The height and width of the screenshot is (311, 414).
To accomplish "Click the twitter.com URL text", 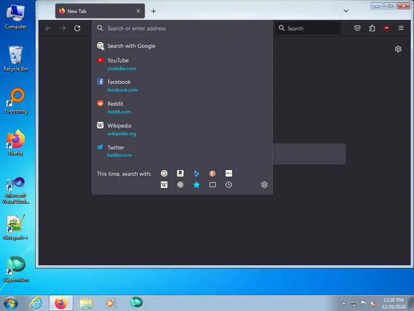I will click(x=119, y=155).
